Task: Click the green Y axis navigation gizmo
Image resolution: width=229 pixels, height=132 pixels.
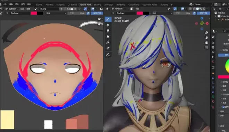Action: point(202,23)
